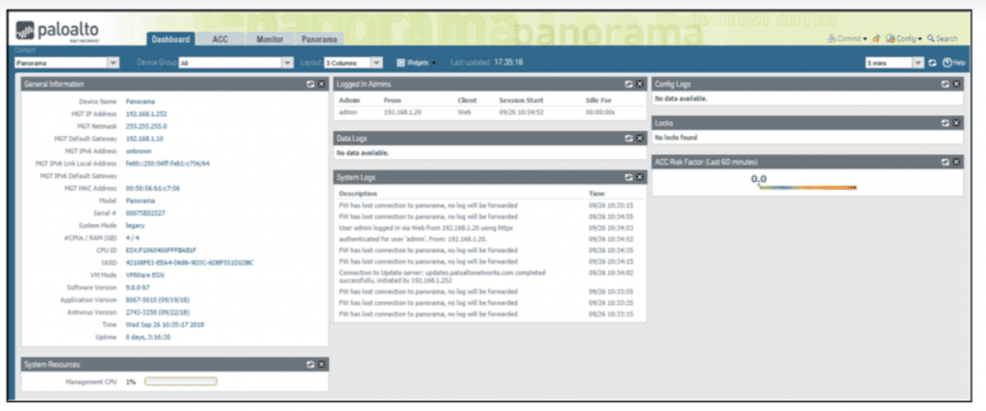Refresh the General Information widget
Viewport: 986px width, 411px height.
[x=309, y=85]
